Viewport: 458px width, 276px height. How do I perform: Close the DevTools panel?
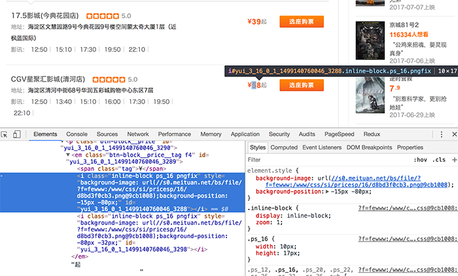point(454,134)
